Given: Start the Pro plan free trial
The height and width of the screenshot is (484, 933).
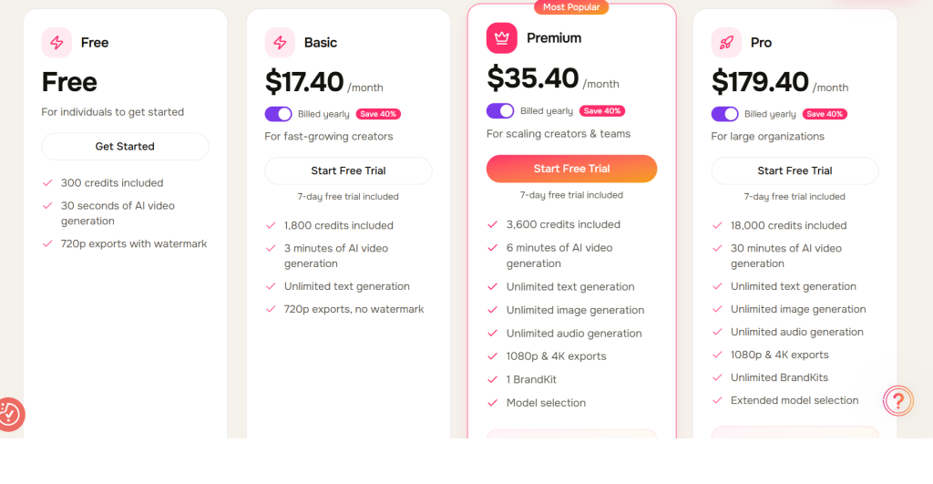Looking at the screenshot, I should tap(795, 170).
